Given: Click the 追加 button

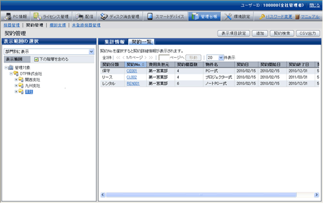Looking at the screenshot, I should click(x=260, y=34).
